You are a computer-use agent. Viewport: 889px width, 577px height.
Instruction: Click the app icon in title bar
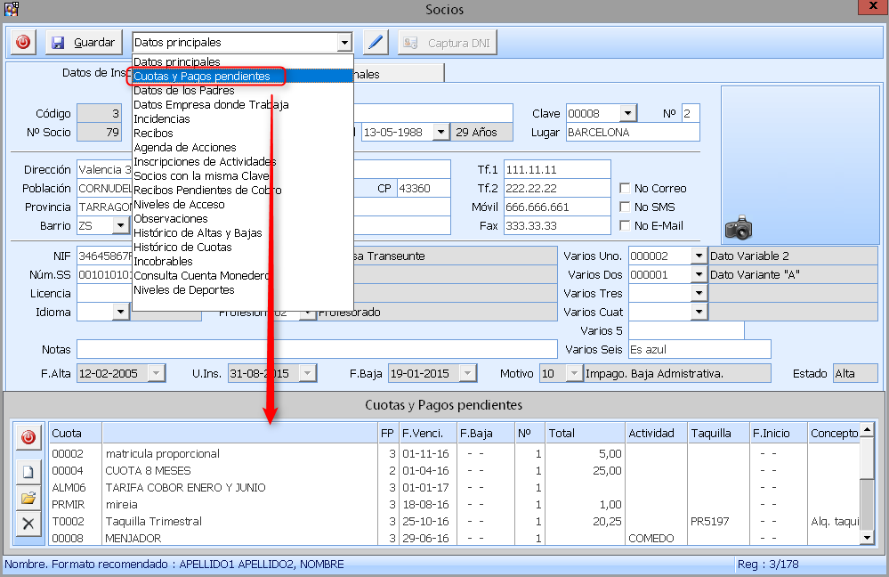(x=11, y=10)
